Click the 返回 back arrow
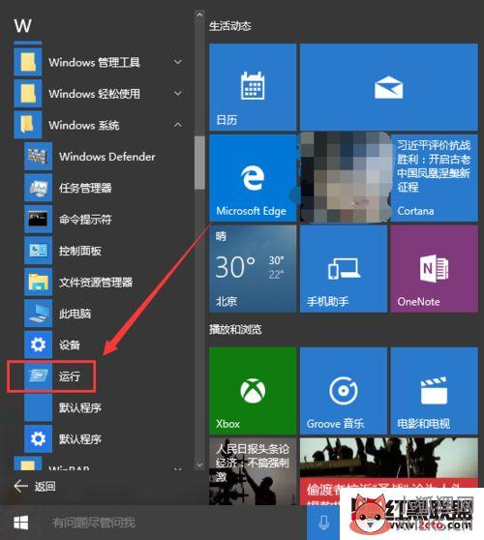This screenshot has height=540, width=484. point(20,486)
